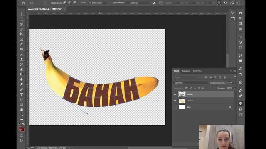This screenshot has height=149, width=266.
Task: Open the layer filter type dropdown
Action: pyautogui.click(x=185, y=77)
